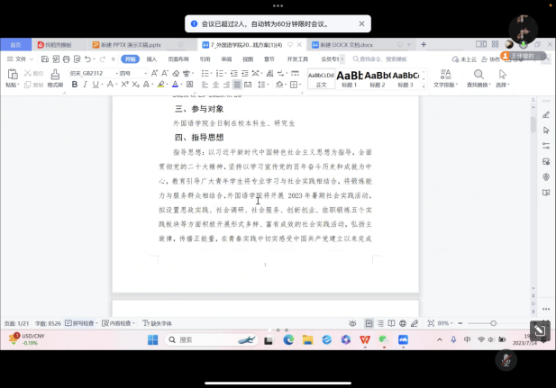Toggle spell check in status bar

pyautogui.click(x=85, y=323)
